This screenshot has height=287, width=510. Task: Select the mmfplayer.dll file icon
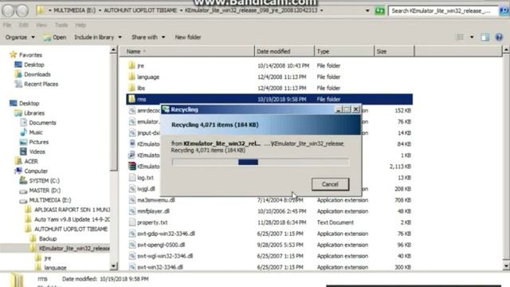click(132, 211)
